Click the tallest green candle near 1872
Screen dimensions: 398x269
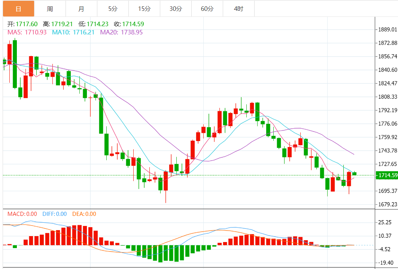pos(15,64)
